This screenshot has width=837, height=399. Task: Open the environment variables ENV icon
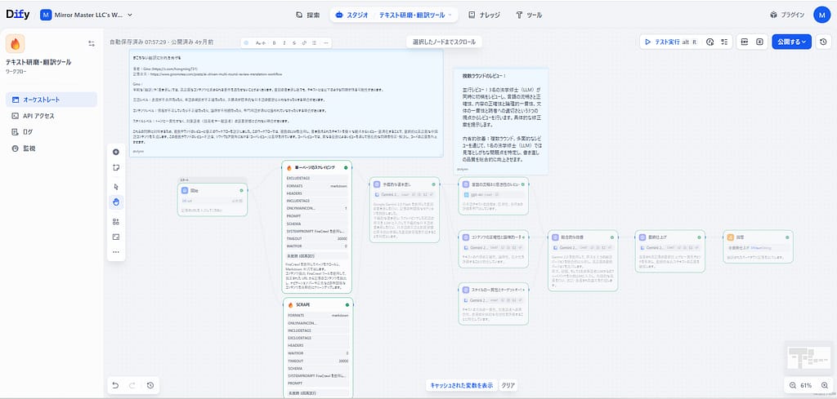point(745,42)
